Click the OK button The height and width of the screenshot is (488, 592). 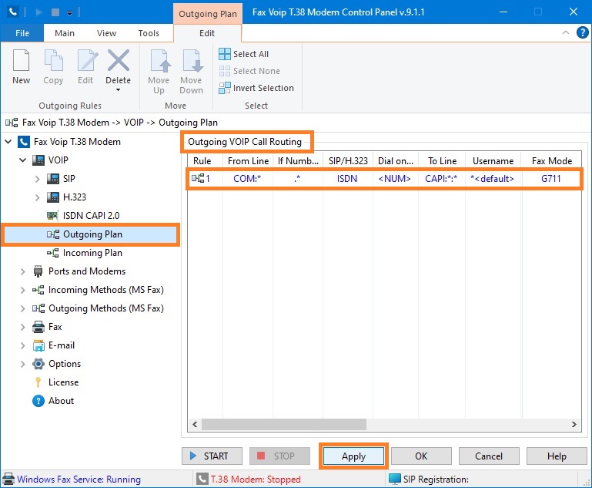tap(421, 456)
